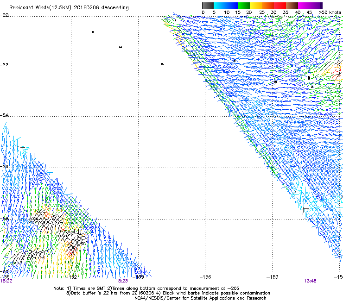The image size is (343, 301).
Task: Click the red 30-35 knots legend swatch
Action: pos(280,6)
